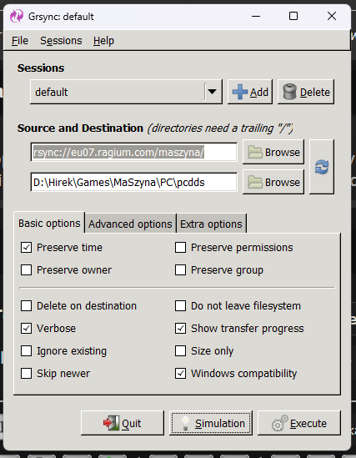Disable Windows compatibility checkbox

pyautogui.click(x=180, y=373)
